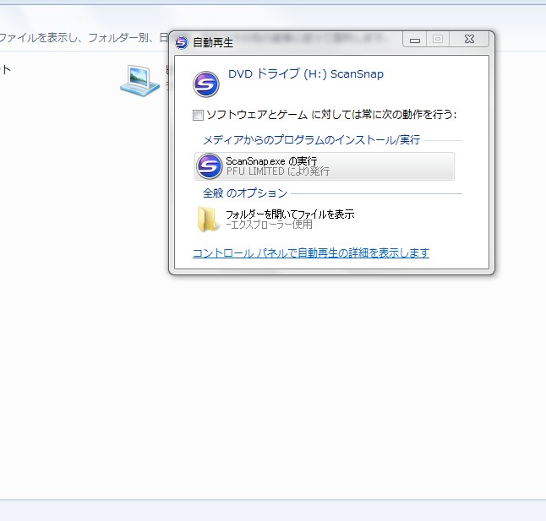Click the yellow folder icon

click(x=207, y=219)
